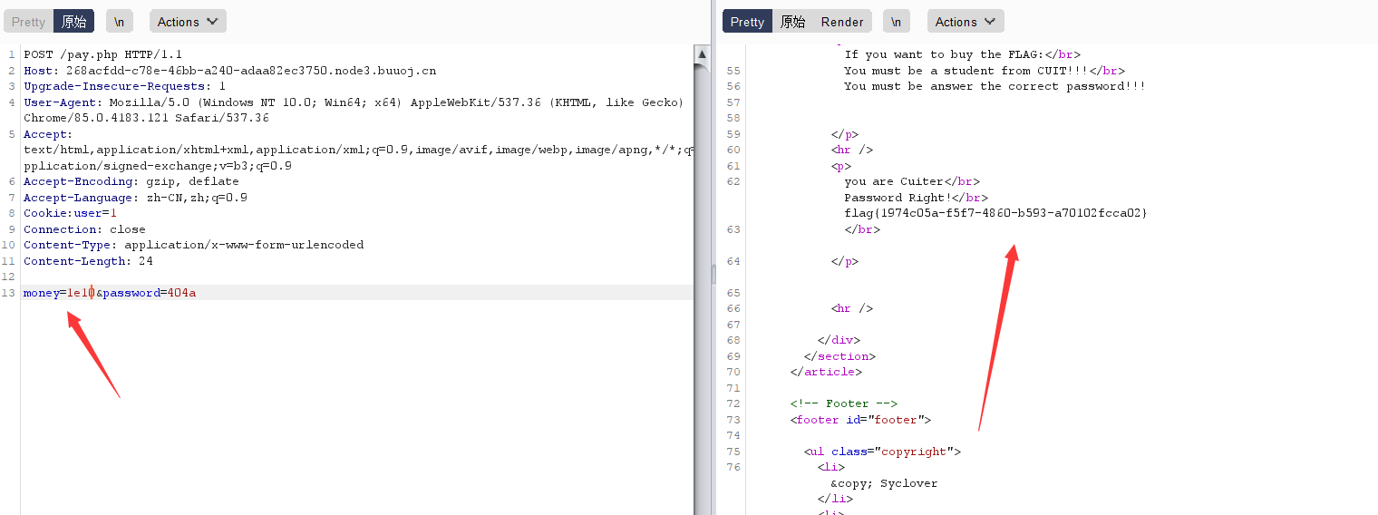Click the 'Upgrade-Insecure-Requests: 1' header
The image size is (1378, 515).
tap(124, 86)
